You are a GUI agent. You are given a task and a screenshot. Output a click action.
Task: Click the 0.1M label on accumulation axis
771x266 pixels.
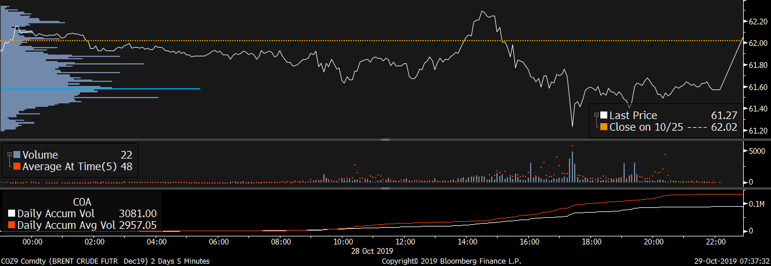756,205
